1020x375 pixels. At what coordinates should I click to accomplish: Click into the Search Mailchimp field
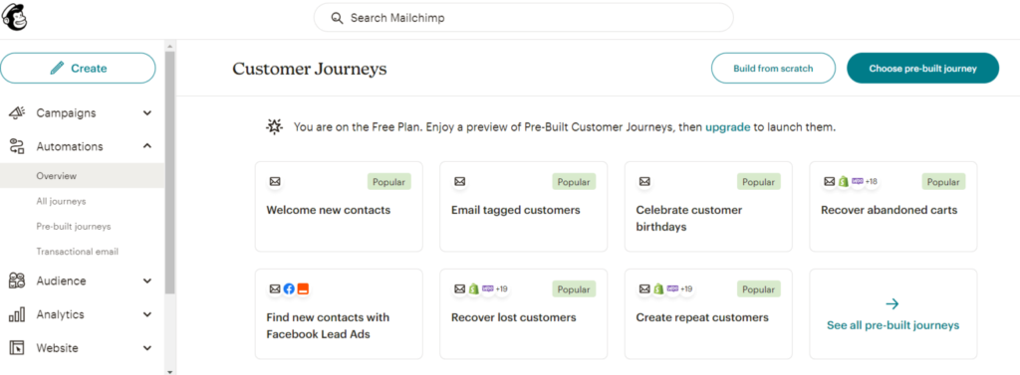(524, 18)
